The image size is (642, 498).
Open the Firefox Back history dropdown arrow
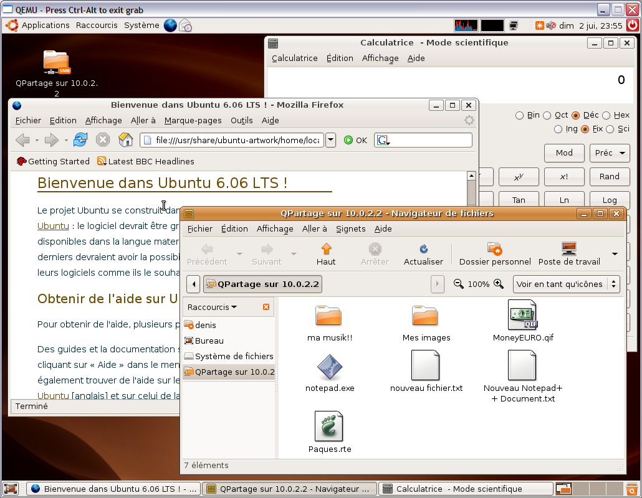37,140
